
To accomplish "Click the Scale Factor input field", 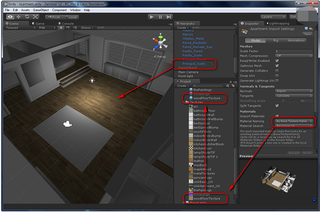I will tap(294, 51).
